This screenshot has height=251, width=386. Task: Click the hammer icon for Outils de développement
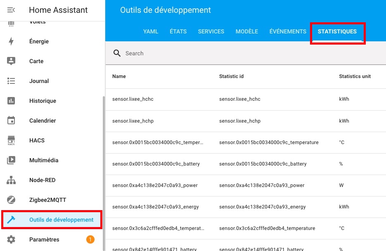pyautogui.click(x=11, y=220)
